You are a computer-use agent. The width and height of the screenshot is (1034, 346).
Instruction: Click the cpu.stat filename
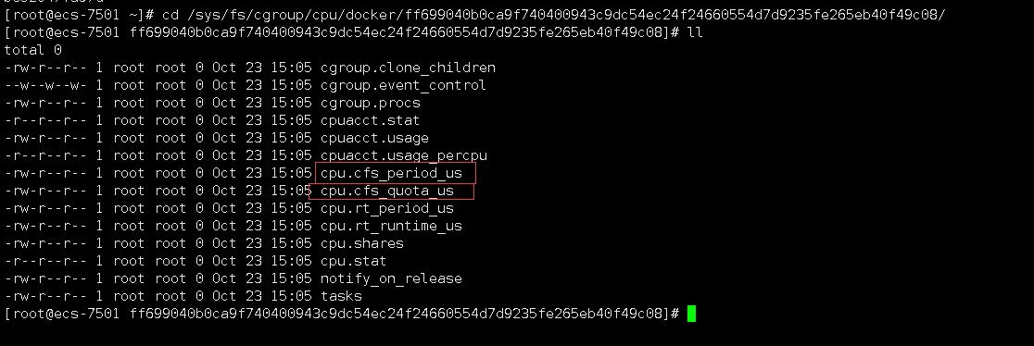click(x=353, y=262)
